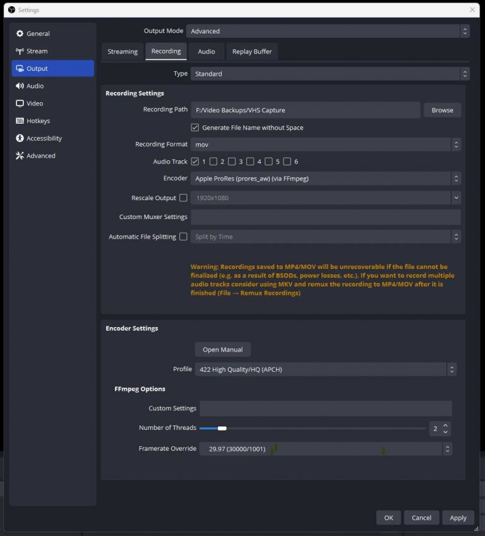Uncheck Generate File Name without Space
This screenshot has width=485, height=536.
(x=195, y=128)
